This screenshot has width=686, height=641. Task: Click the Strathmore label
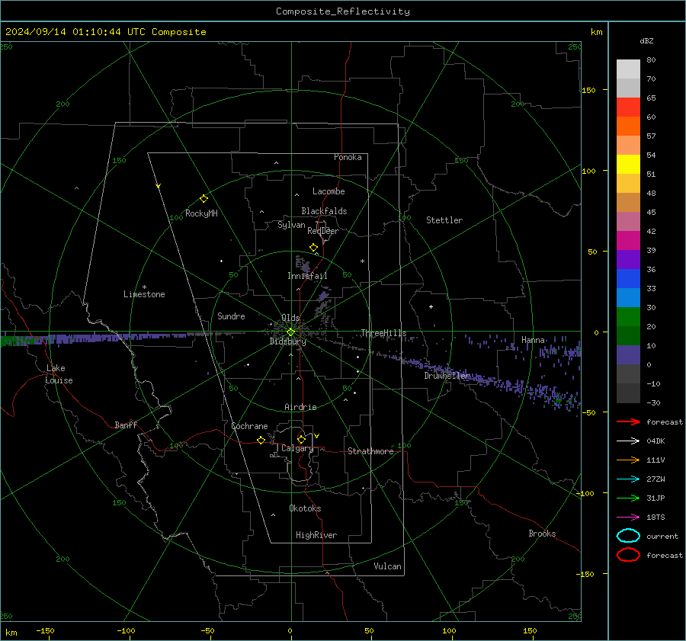tap(370, 451)
